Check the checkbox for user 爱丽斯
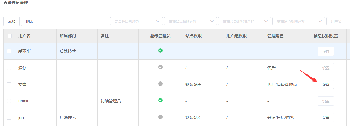Screen dimensions: 350x126 coord(9,51)
